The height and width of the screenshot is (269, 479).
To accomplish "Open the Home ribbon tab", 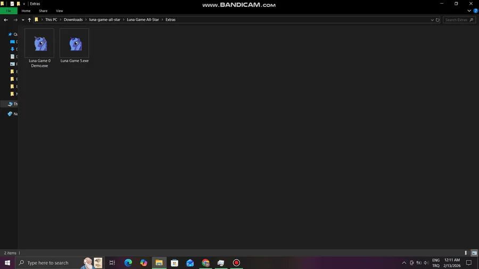I will [x=26, y=11].
